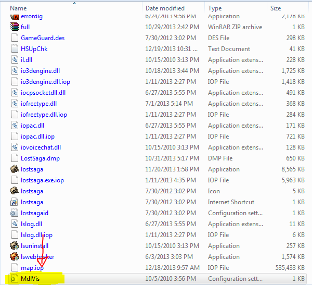The image size is (312, 285).
Task: Select the lostsagaid configuration file name
Action: [34, 213]
